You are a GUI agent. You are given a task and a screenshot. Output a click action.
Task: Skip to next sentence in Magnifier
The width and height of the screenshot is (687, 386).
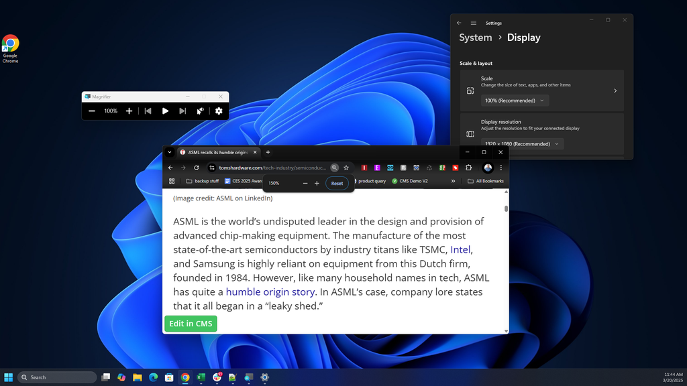click(182, 111)
